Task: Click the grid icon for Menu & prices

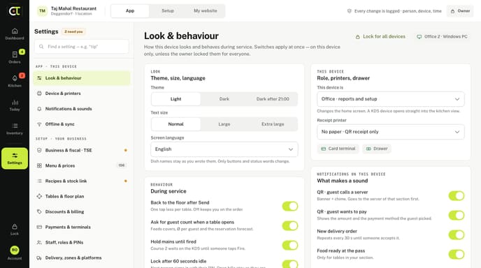Action: [x=39, y=165]
